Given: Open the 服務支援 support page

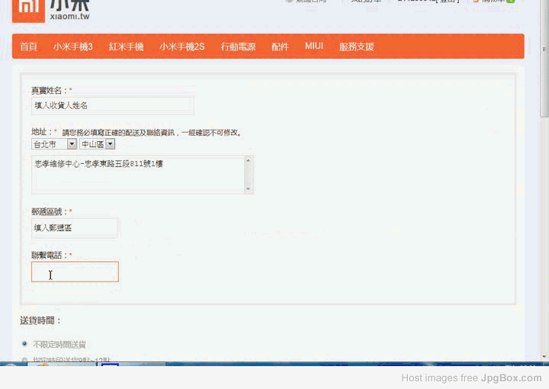Looking at the screenshot, I should 356,47.
